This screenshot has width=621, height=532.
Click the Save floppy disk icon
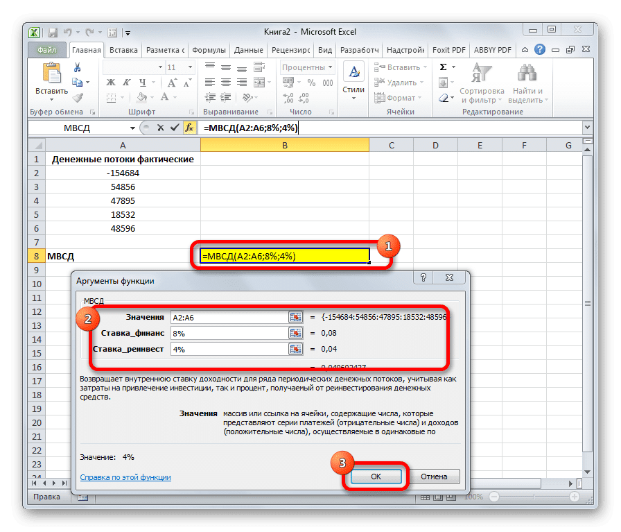pos(52,33)
